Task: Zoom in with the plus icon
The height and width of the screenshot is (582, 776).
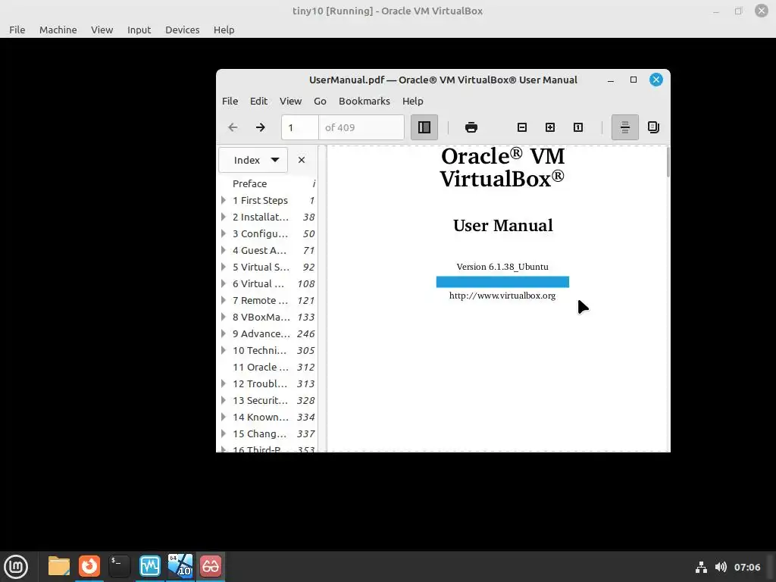Action: (550, 127)
